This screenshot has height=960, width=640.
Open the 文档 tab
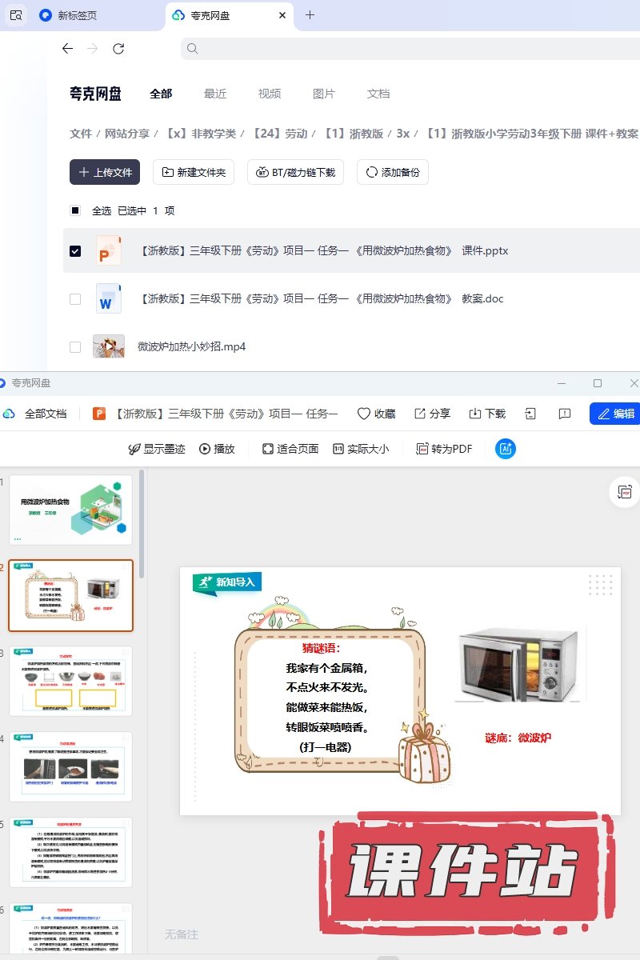378,94
